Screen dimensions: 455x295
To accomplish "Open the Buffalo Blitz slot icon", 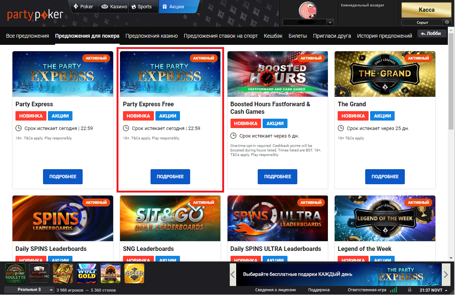I will coord(111,274).
